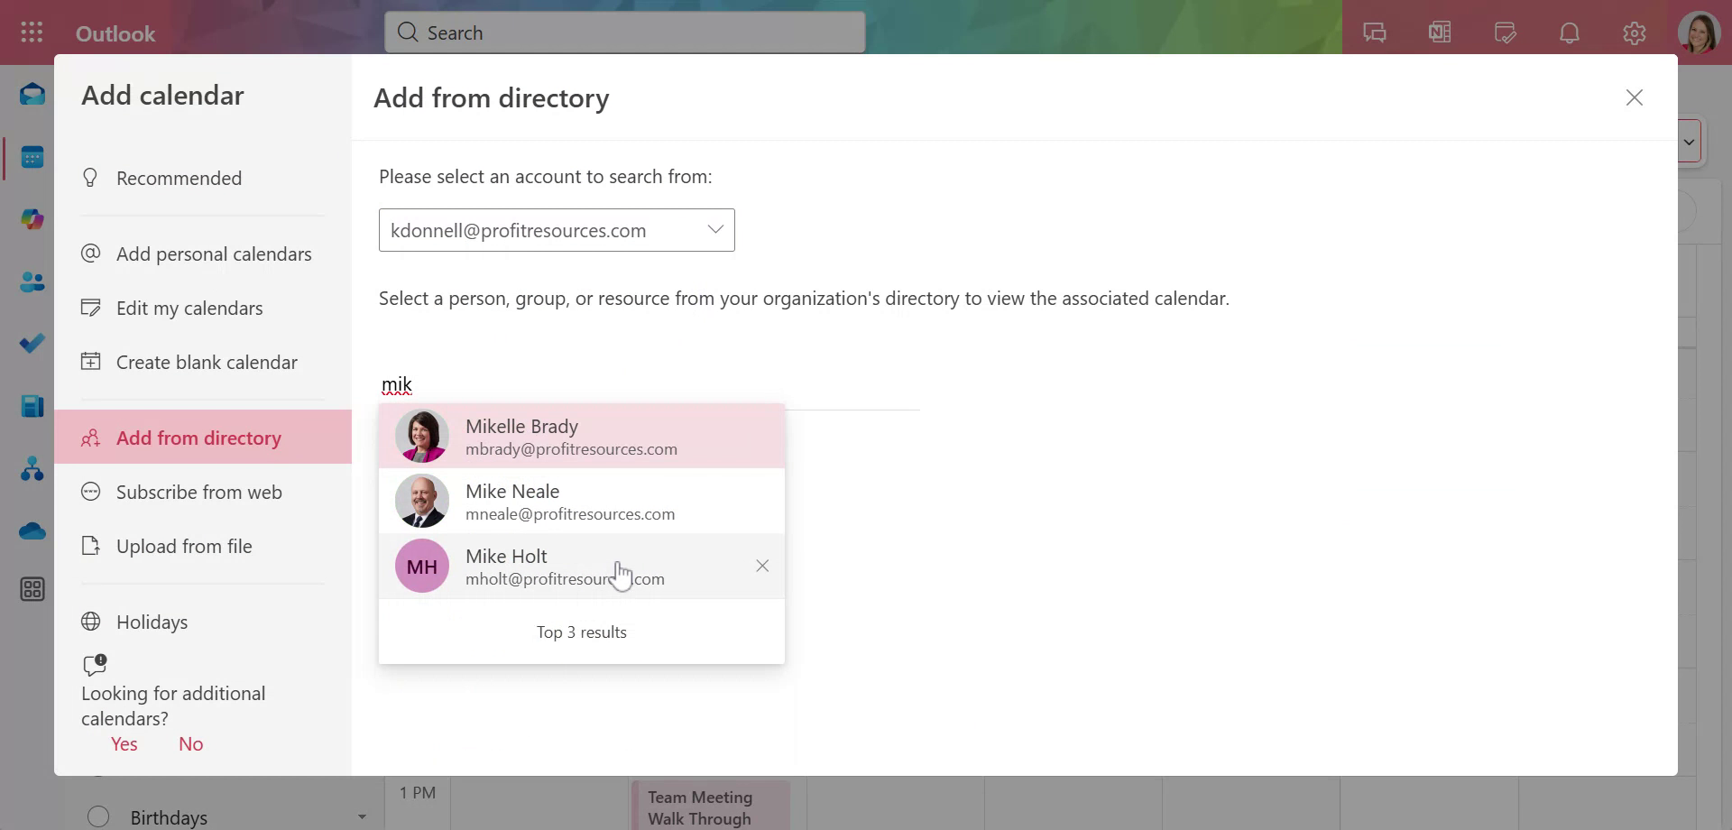
Task: Select Create blank calendar
Action: tap(206, 362)
